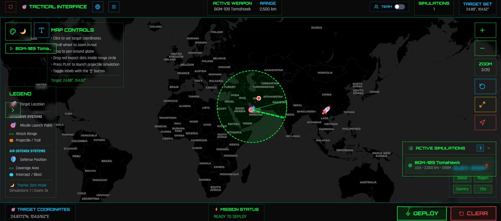Click the collapse/fullscreen icon in top-left corner
Screen dimensions: 501x221
click(x=11, y=7)
